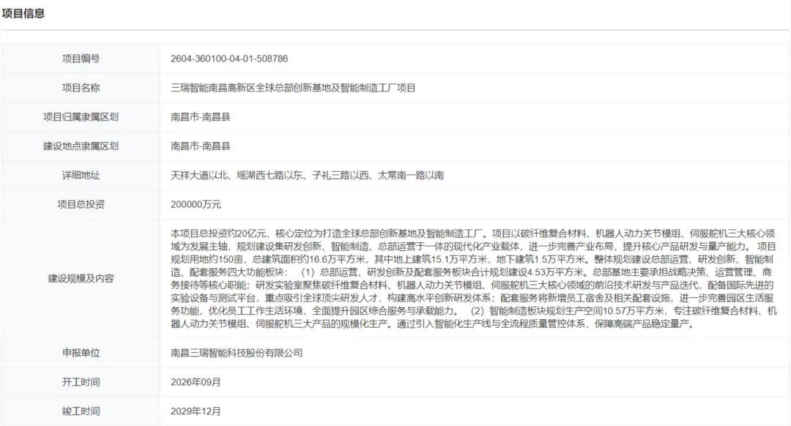Screen dimensions: 791x426
Task: Click project number 2604-360100-04-01-508786
Action: coord(229,59)
